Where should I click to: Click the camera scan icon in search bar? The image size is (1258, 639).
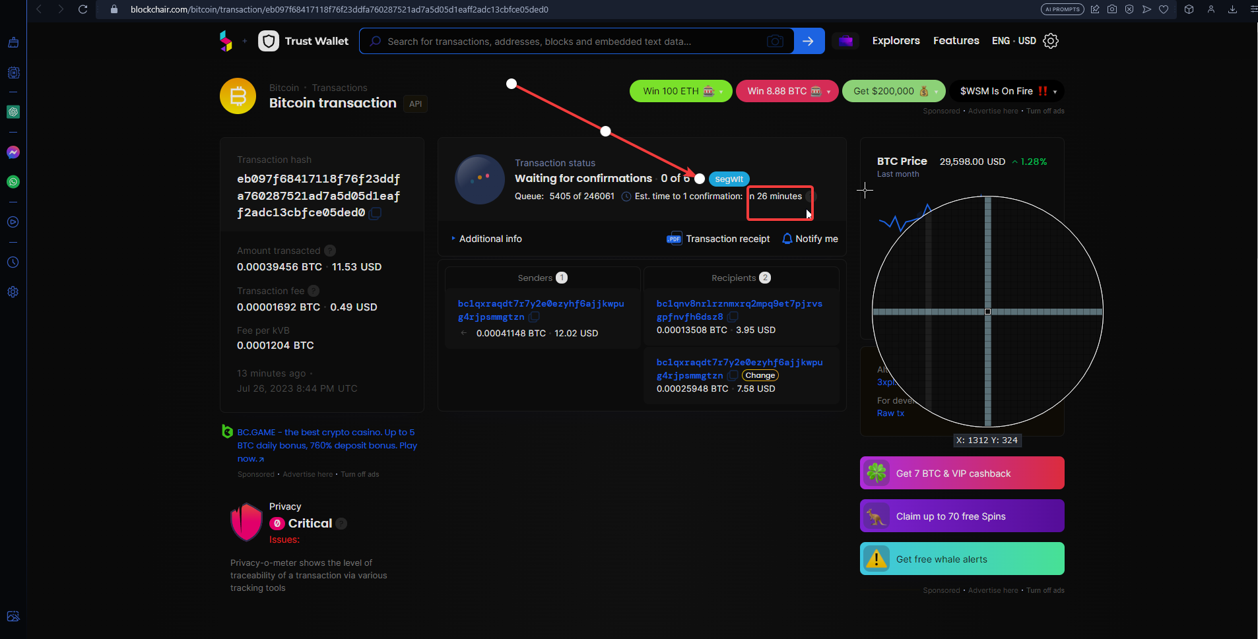click(775, 42)
